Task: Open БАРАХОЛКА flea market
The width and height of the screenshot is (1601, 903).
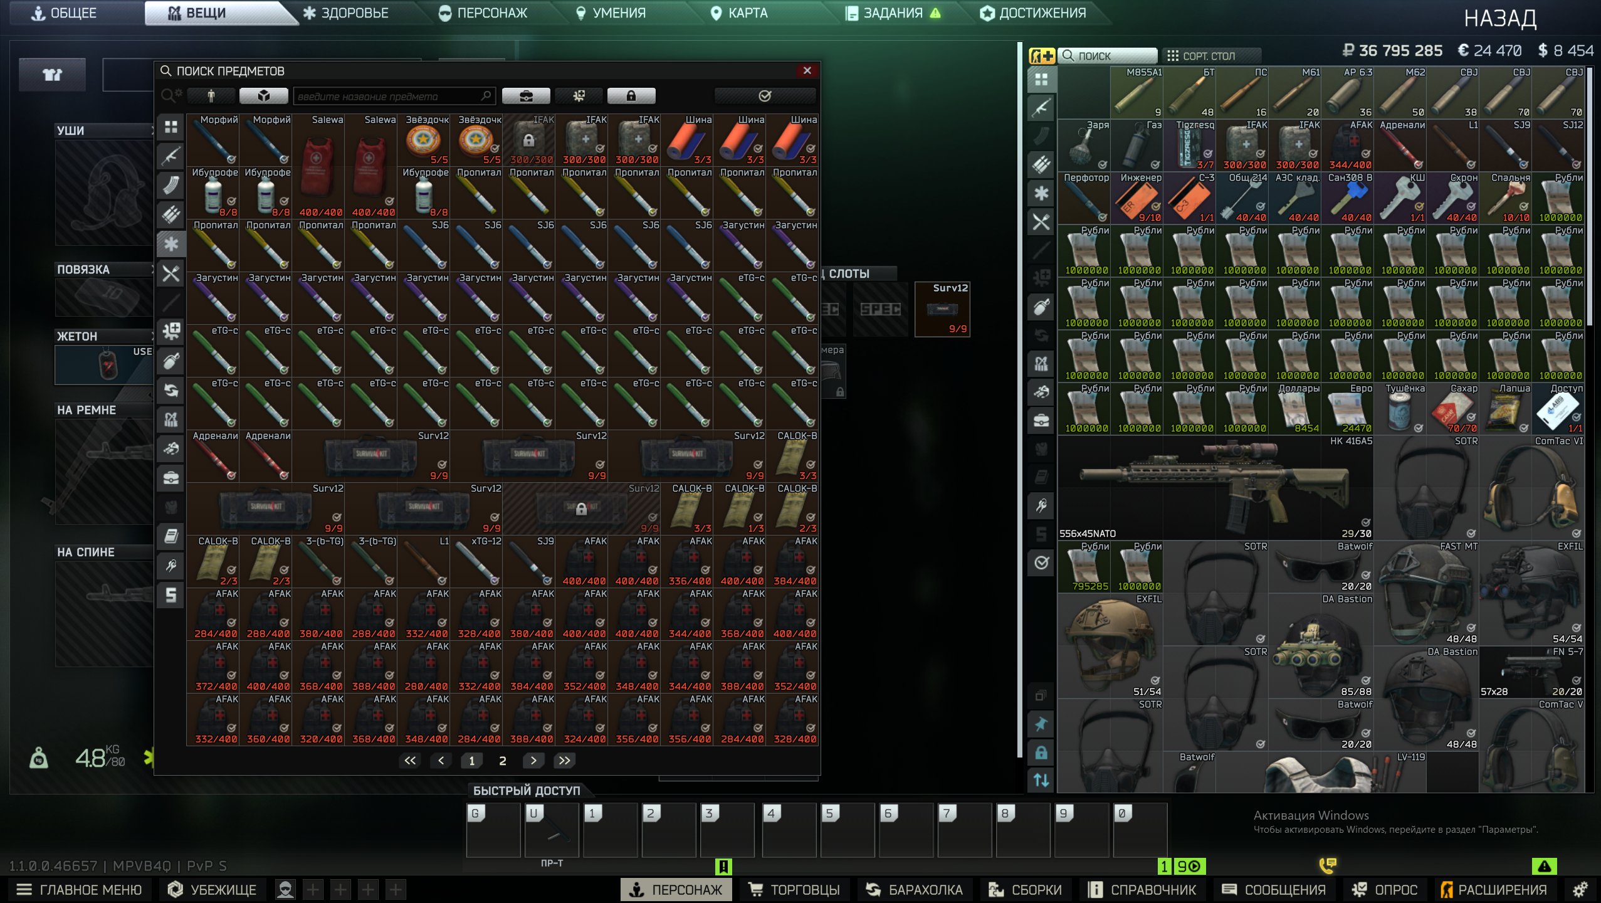Action: coord(915,889)
